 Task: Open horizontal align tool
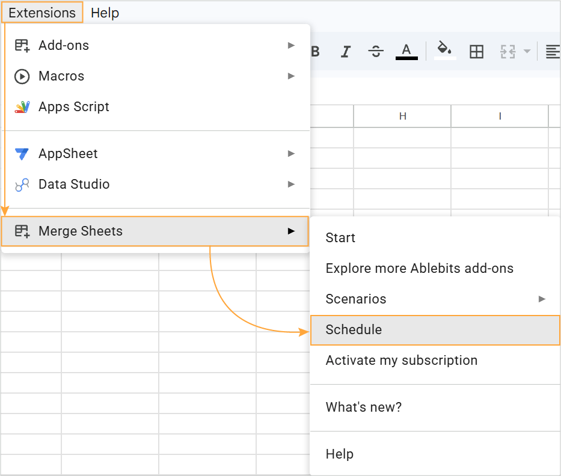(x=553, y=52)
